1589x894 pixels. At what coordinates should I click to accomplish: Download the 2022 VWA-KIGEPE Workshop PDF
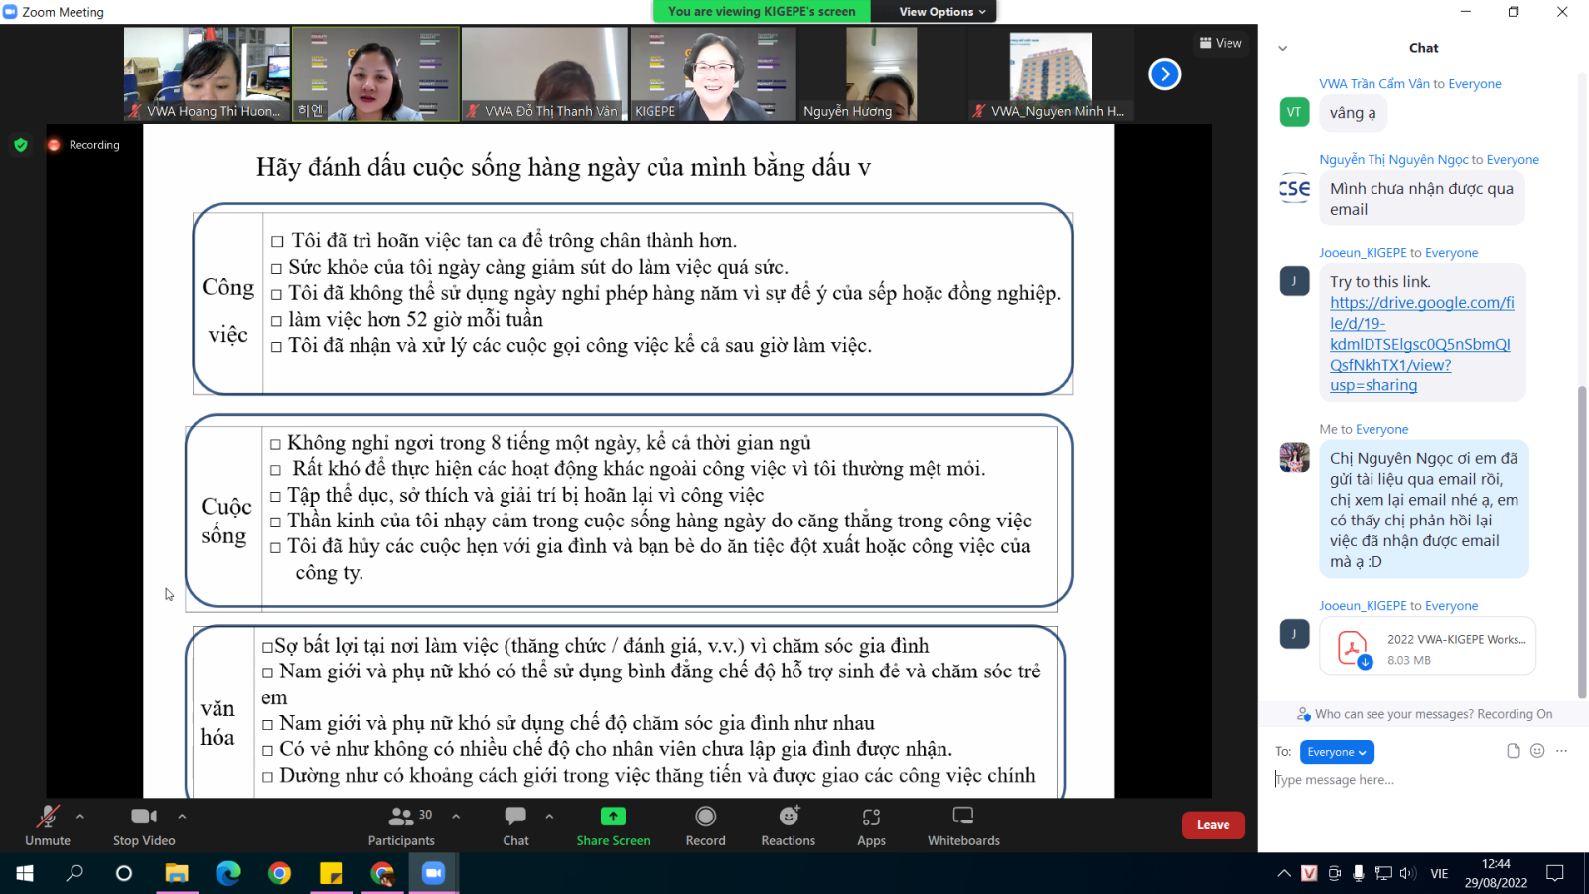(1365, 662)
